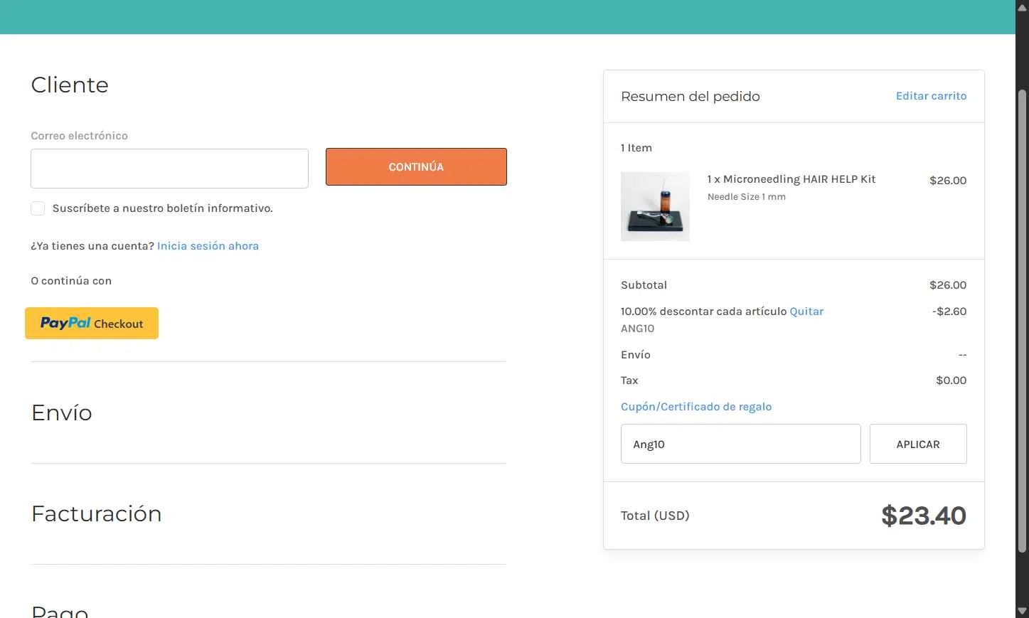Click the Cliente heading
The image size is (1029, 618).
pos(70,85)
